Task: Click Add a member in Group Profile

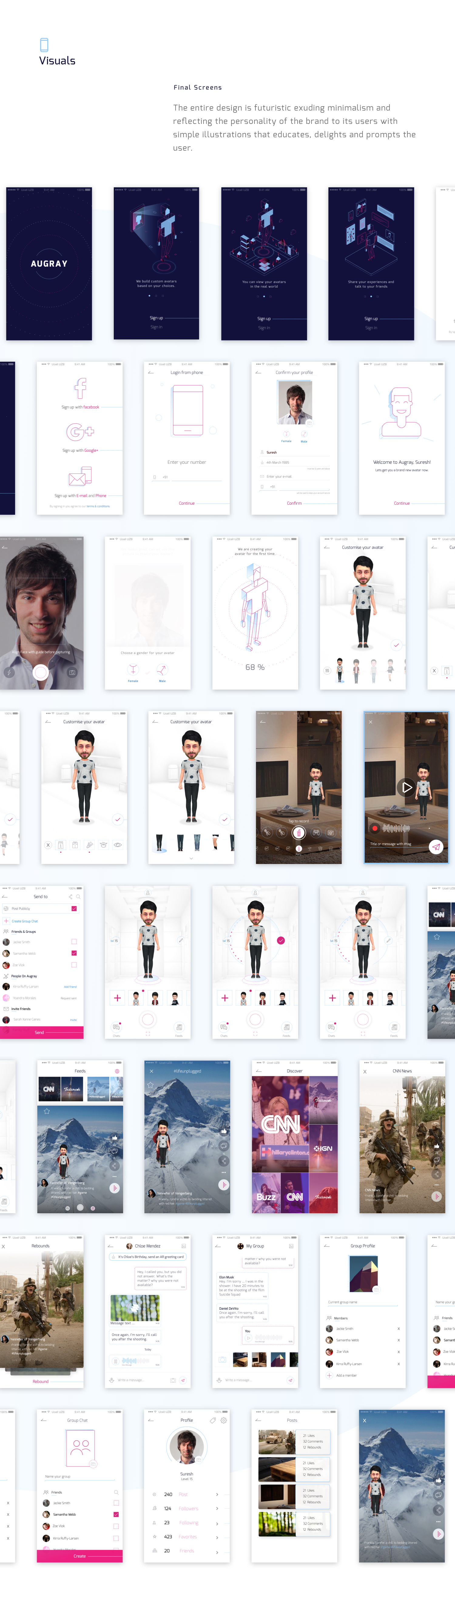Action: coord(346,1375)
